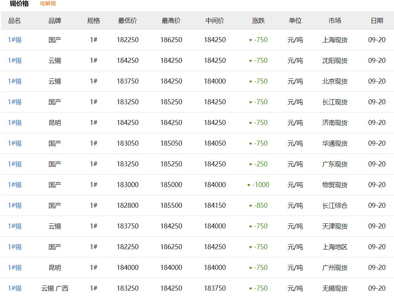Click the 云锡 广西 brand cell
This screenshot has height=297, width=394.
(x=55, y=288)
